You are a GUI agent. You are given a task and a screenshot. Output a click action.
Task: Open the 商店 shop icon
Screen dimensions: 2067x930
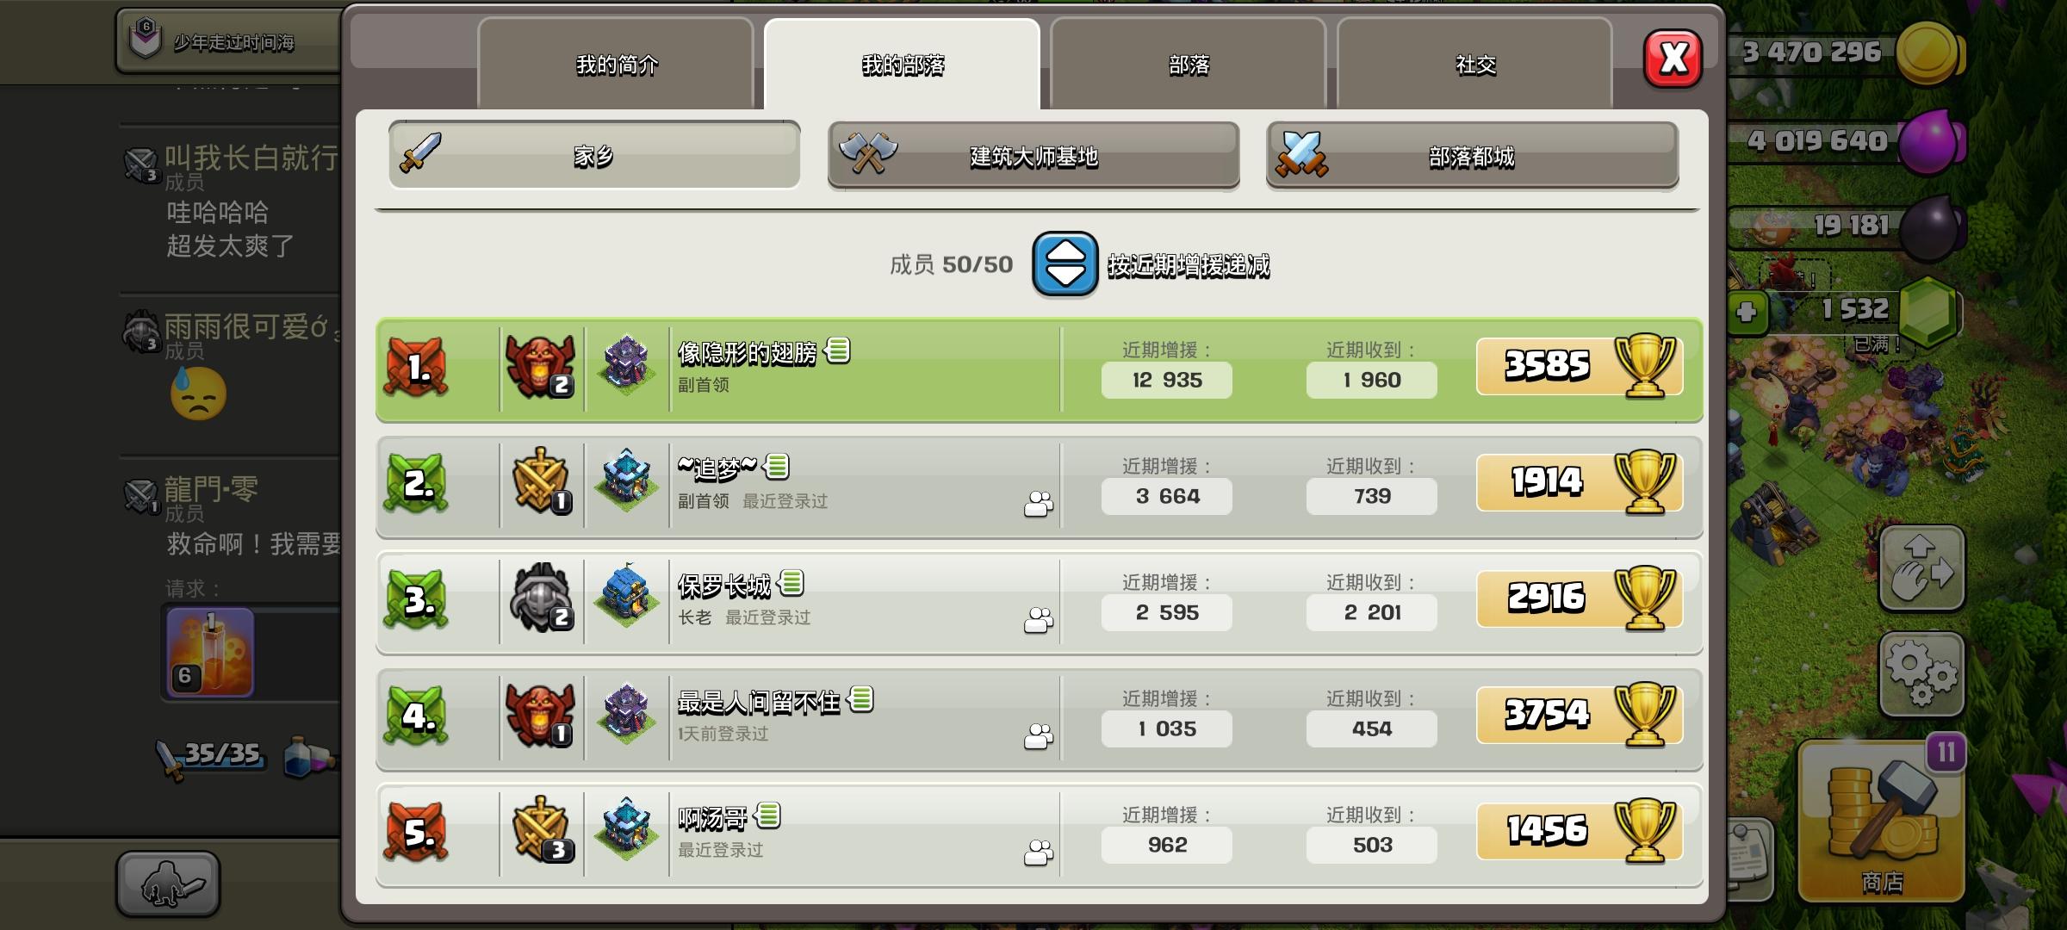(x=1882, y=822)
